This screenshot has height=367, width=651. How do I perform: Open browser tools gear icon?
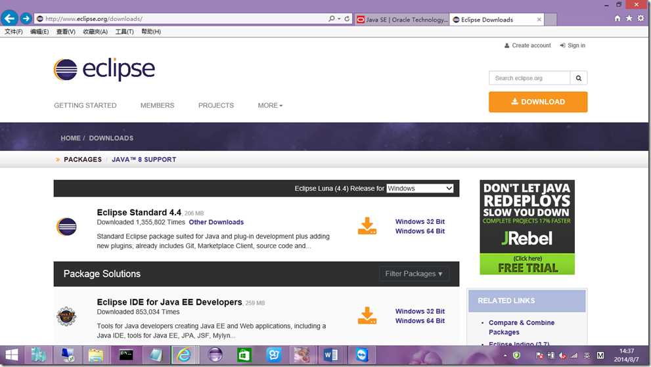tap(641, 18)
